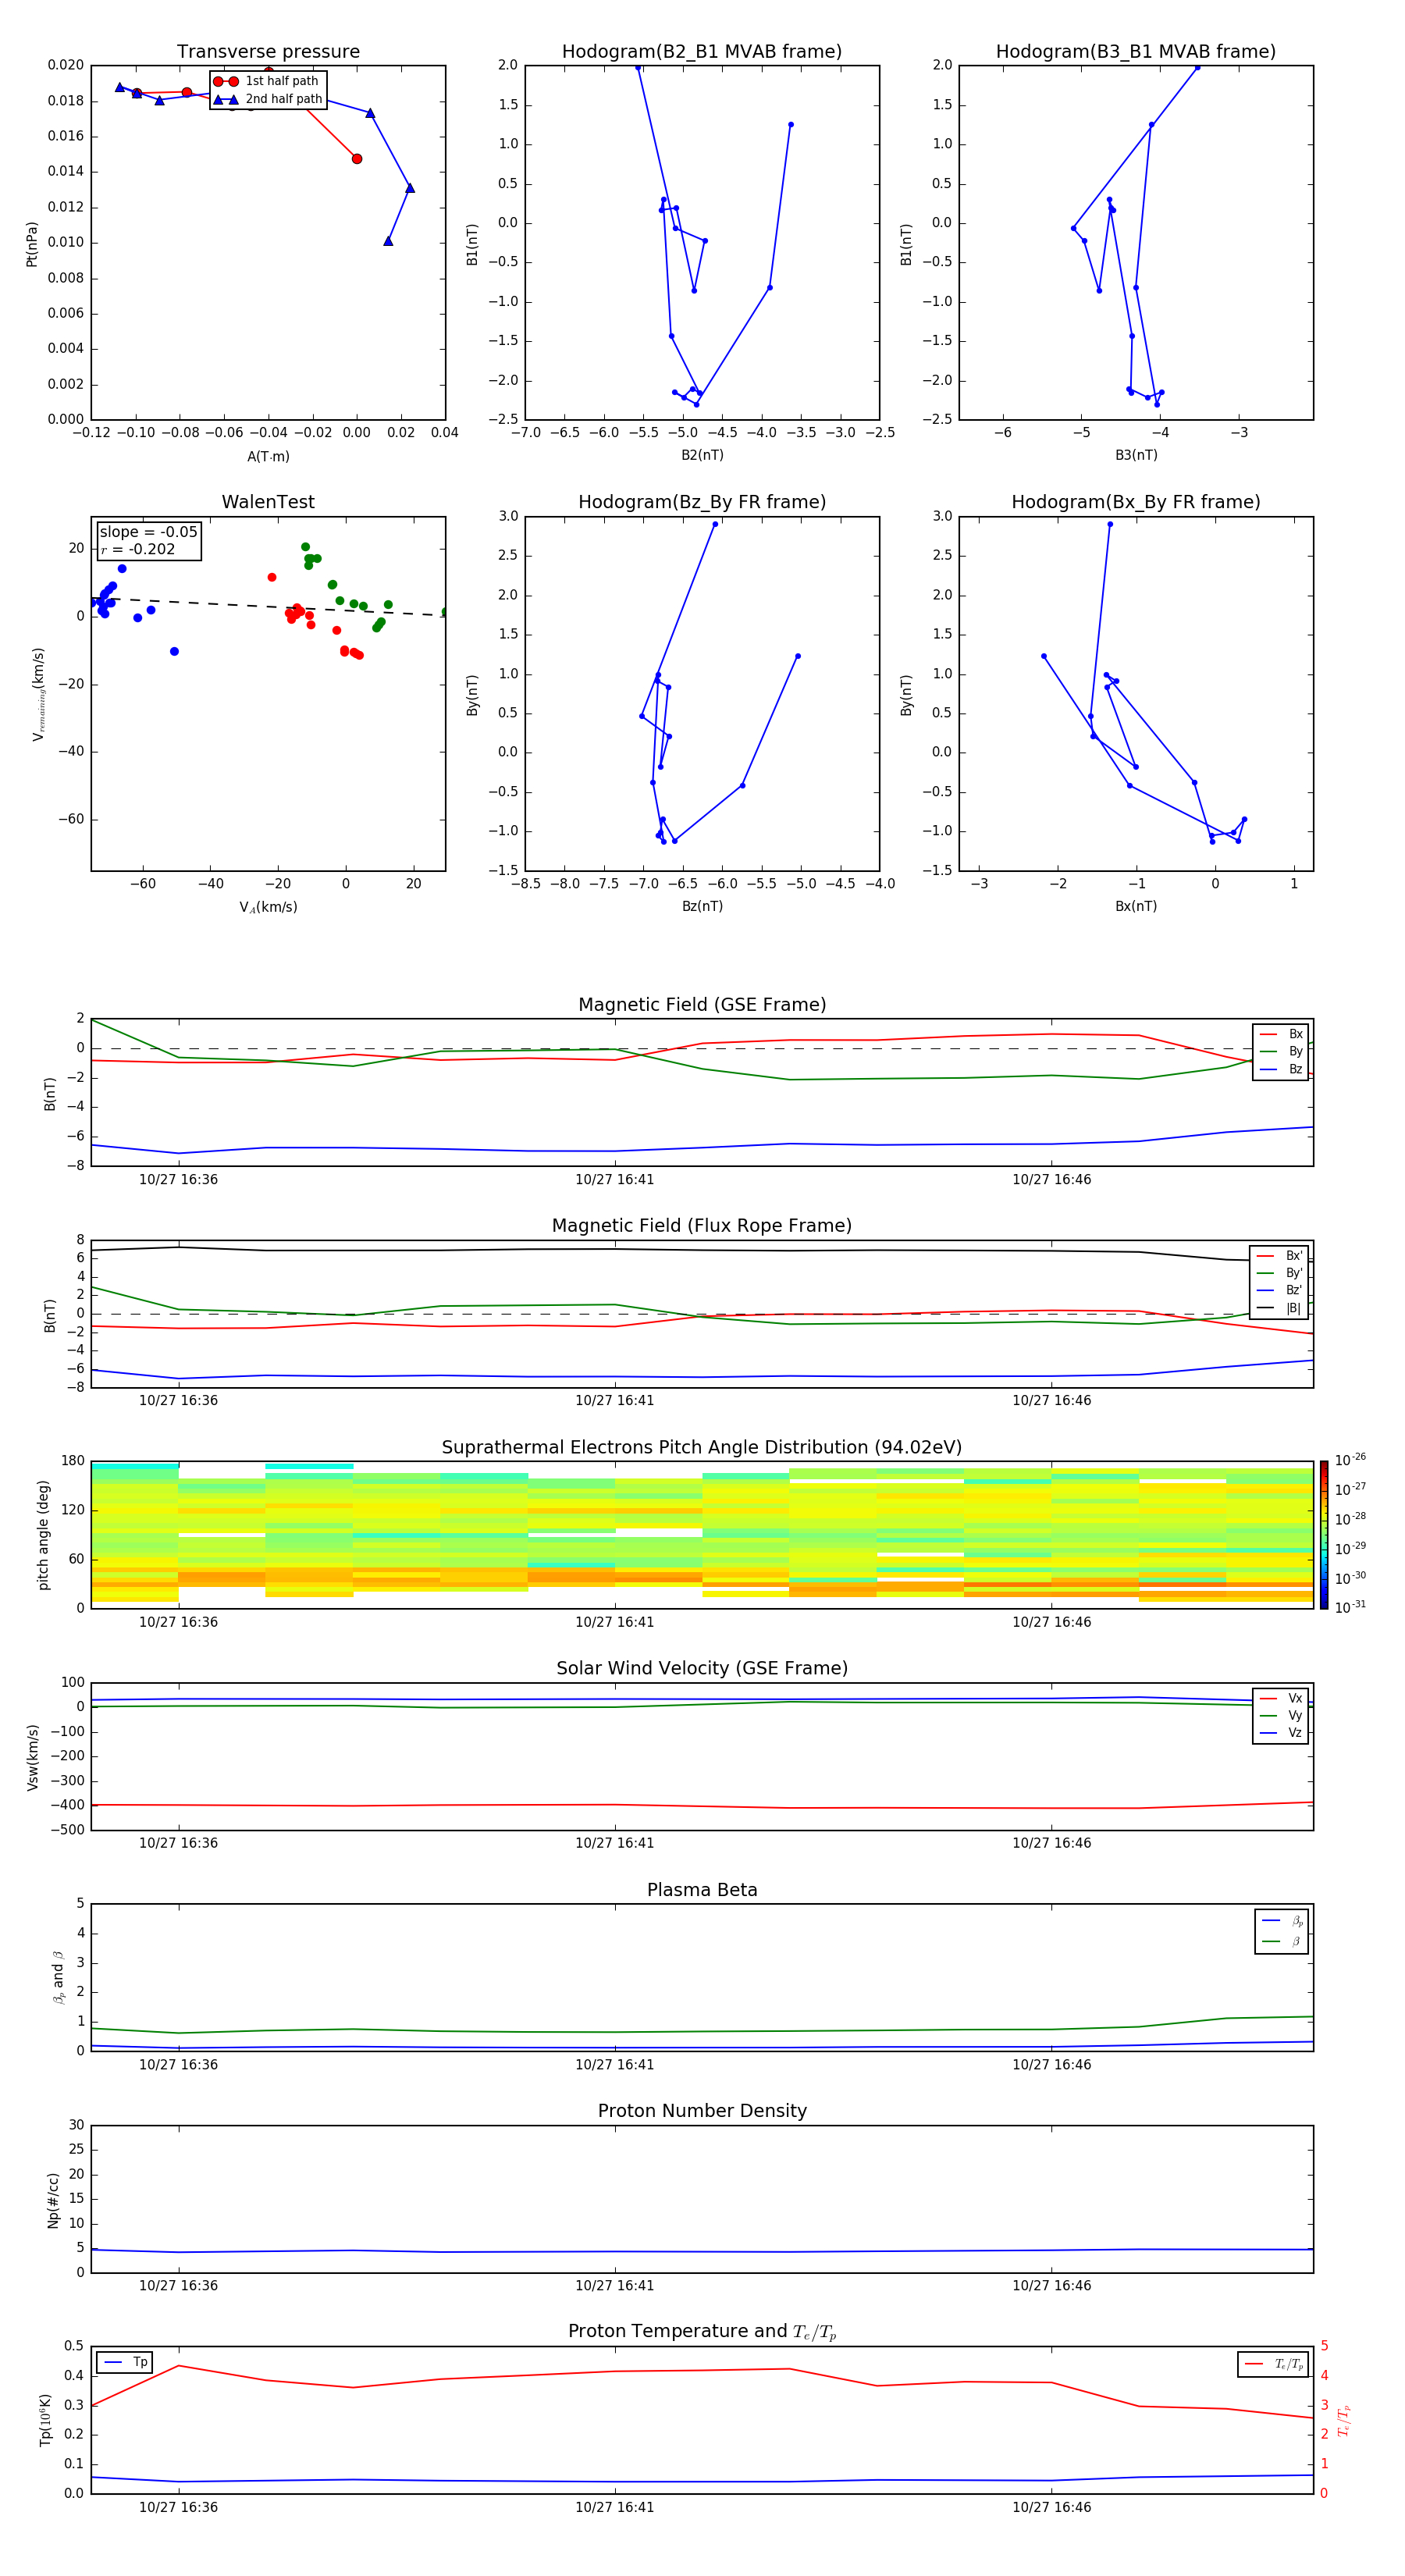Click the βp legend entry in Plasma Beta

click(x=1283, y=1921)
